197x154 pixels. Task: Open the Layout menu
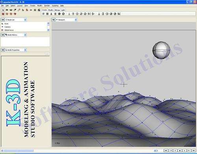pos(20,6)
